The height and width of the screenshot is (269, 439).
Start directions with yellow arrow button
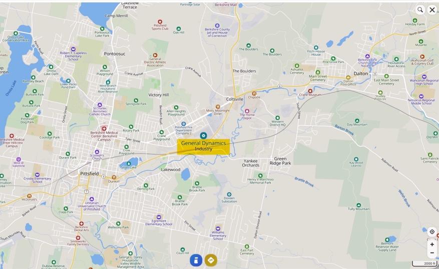[211, 260]
